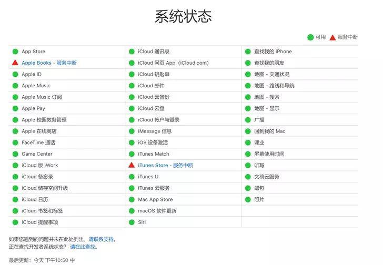Click the 文稿云服务 text
The image size is (383, 265).
tap(267, 177)
